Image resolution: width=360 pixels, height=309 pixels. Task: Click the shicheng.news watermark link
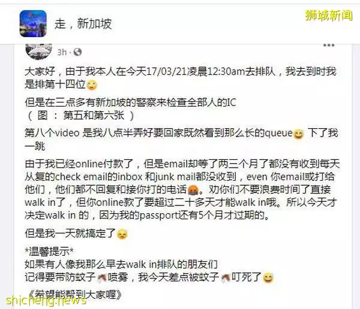click(x=46, y=300)
